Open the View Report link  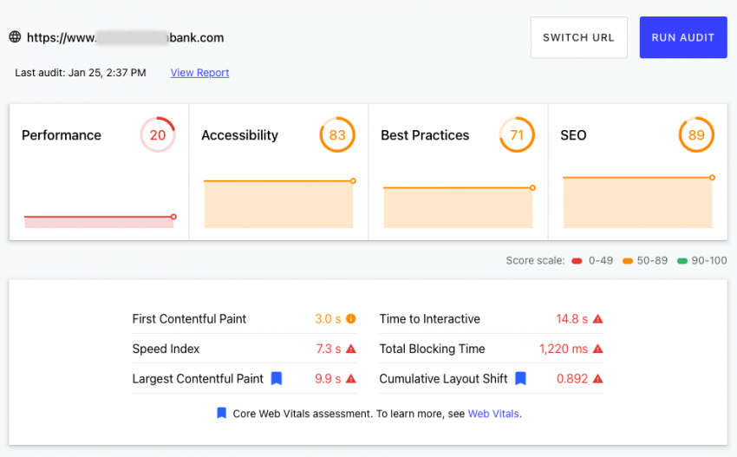click(199, 73)
